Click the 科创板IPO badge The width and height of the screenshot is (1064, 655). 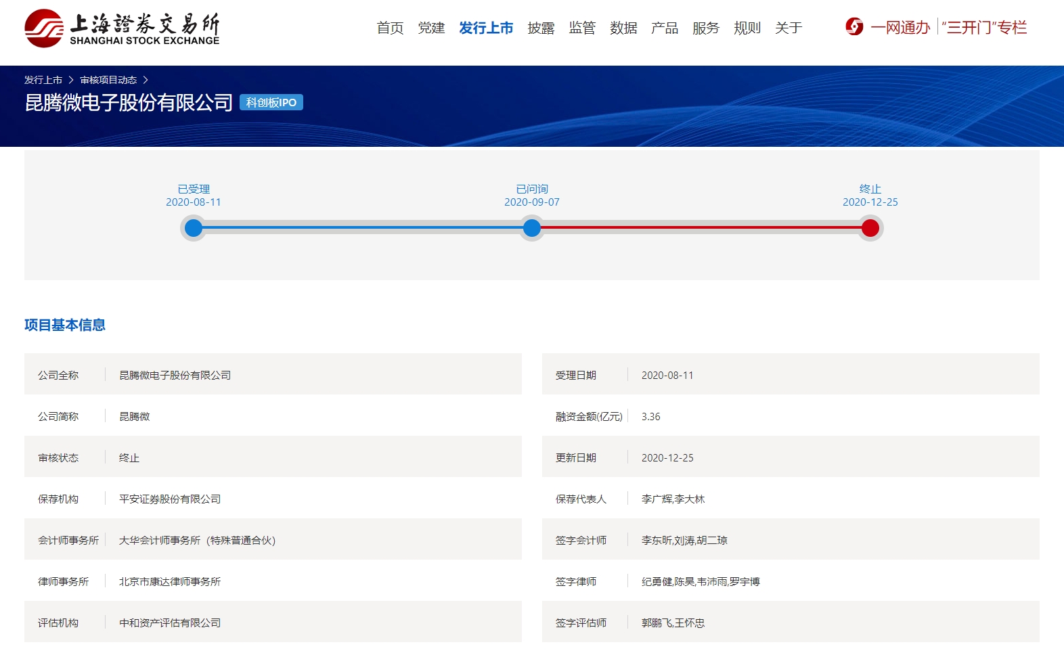point(271,102)
